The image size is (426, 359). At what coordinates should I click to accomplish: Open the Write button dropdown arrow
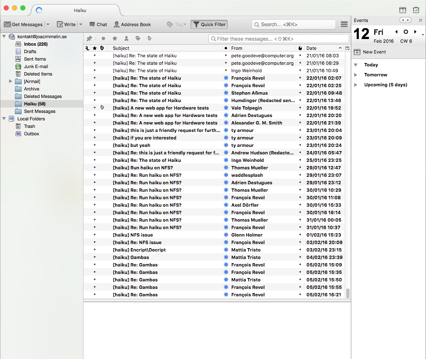click(x=81, y=24)
